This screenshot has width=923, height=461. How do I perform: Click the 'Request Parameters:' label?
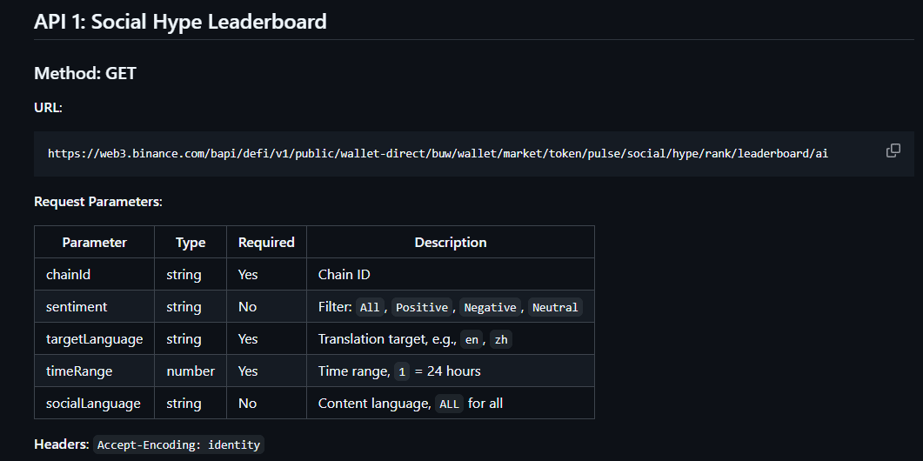coord(98,202)
